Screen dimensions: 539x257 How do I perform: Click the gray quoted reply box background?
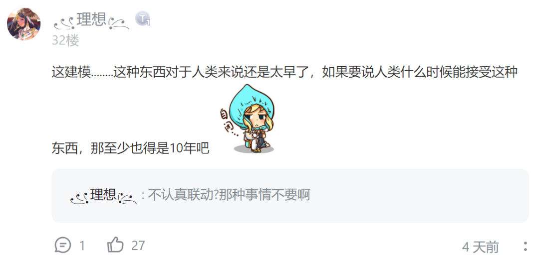coord(290,196)
